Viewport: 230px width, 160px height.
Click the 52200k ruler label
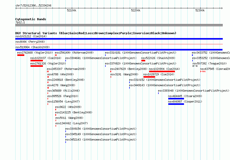pos(136,10)
